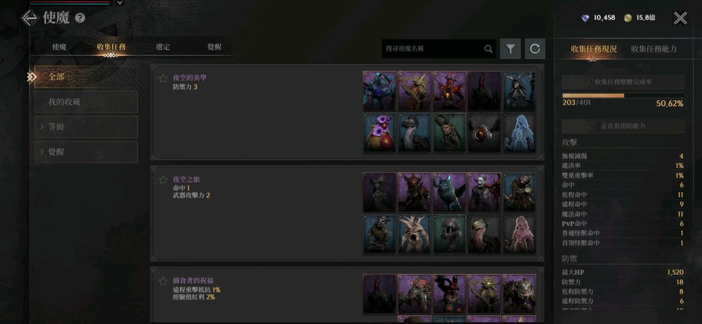
Task: Expand the 等級 category
Action: coord(86,127)
